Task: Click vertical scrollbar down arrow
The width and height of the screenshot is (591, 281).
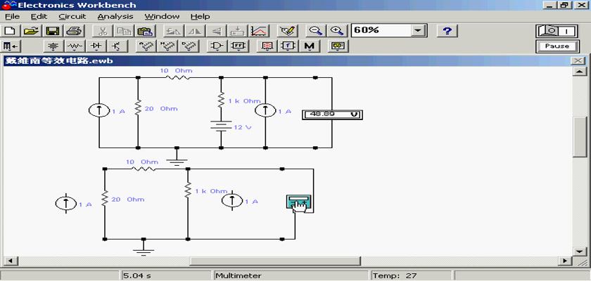Action: (579, 251)
